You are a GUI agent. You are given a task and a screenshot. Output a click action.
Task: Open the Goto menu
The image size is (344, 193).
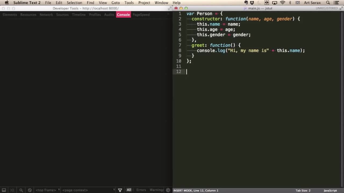click(116, 3)
